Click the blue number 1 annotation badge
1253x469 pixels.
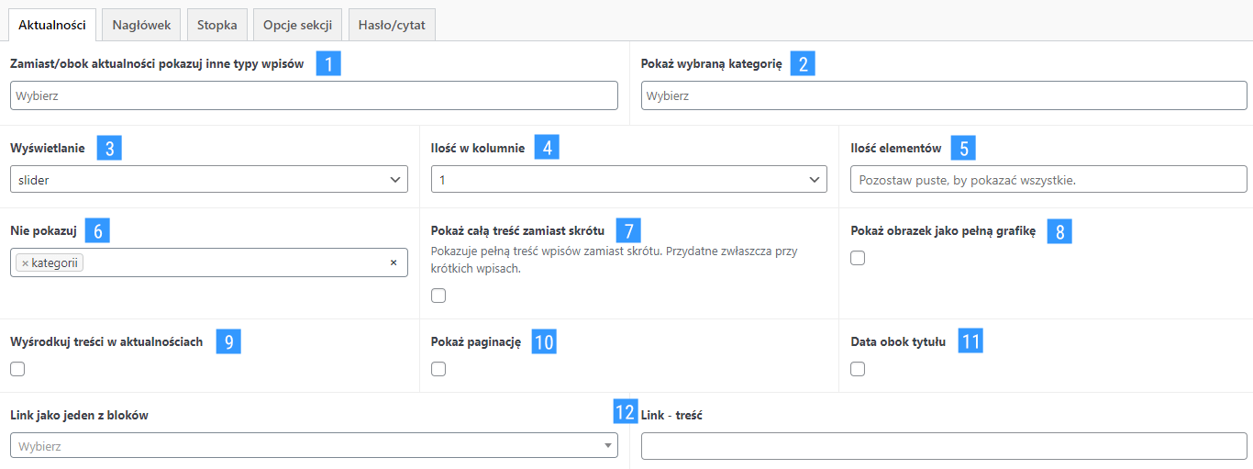coord(328,63)
